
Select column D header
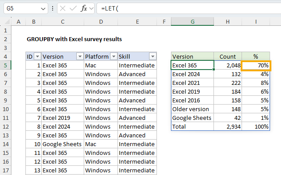click(x=101, y=22)
